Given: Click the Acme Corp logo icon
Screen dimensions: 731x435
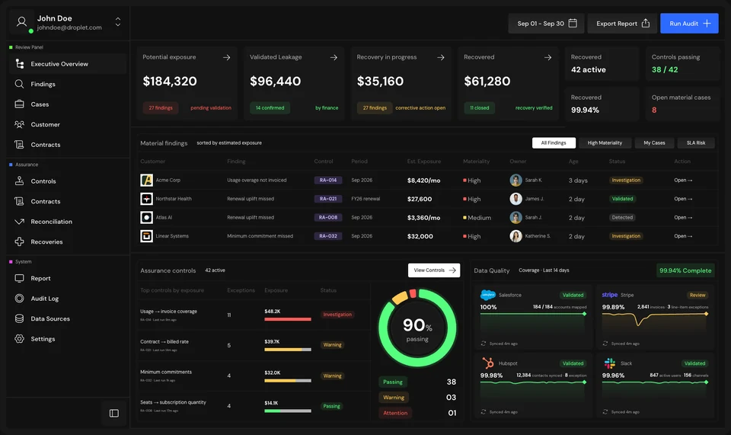Looking at the screenshot, I should [x=146, y=180].
